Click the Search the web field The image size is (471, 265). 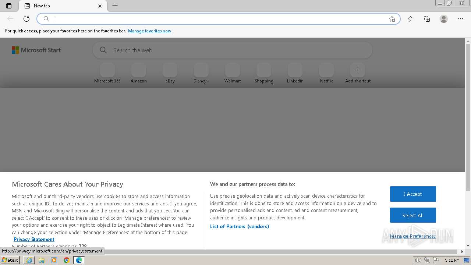[x=233, y=50]
